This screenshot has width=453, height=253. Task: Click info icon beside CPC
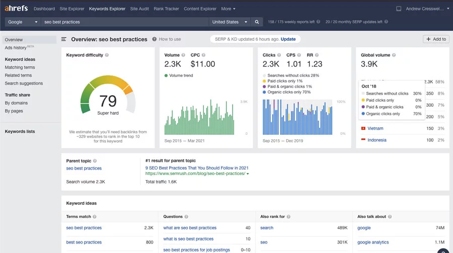203,55
